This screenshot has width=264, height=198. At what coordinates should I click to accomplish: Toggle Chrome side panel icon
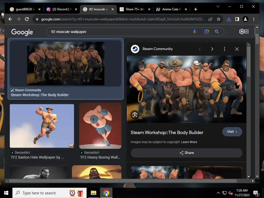pyautogui.click(x=237, y=19)
